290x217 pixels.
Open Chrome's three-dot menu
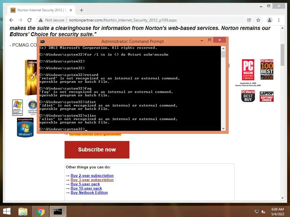pyautogui.click(x=279, y=20)
